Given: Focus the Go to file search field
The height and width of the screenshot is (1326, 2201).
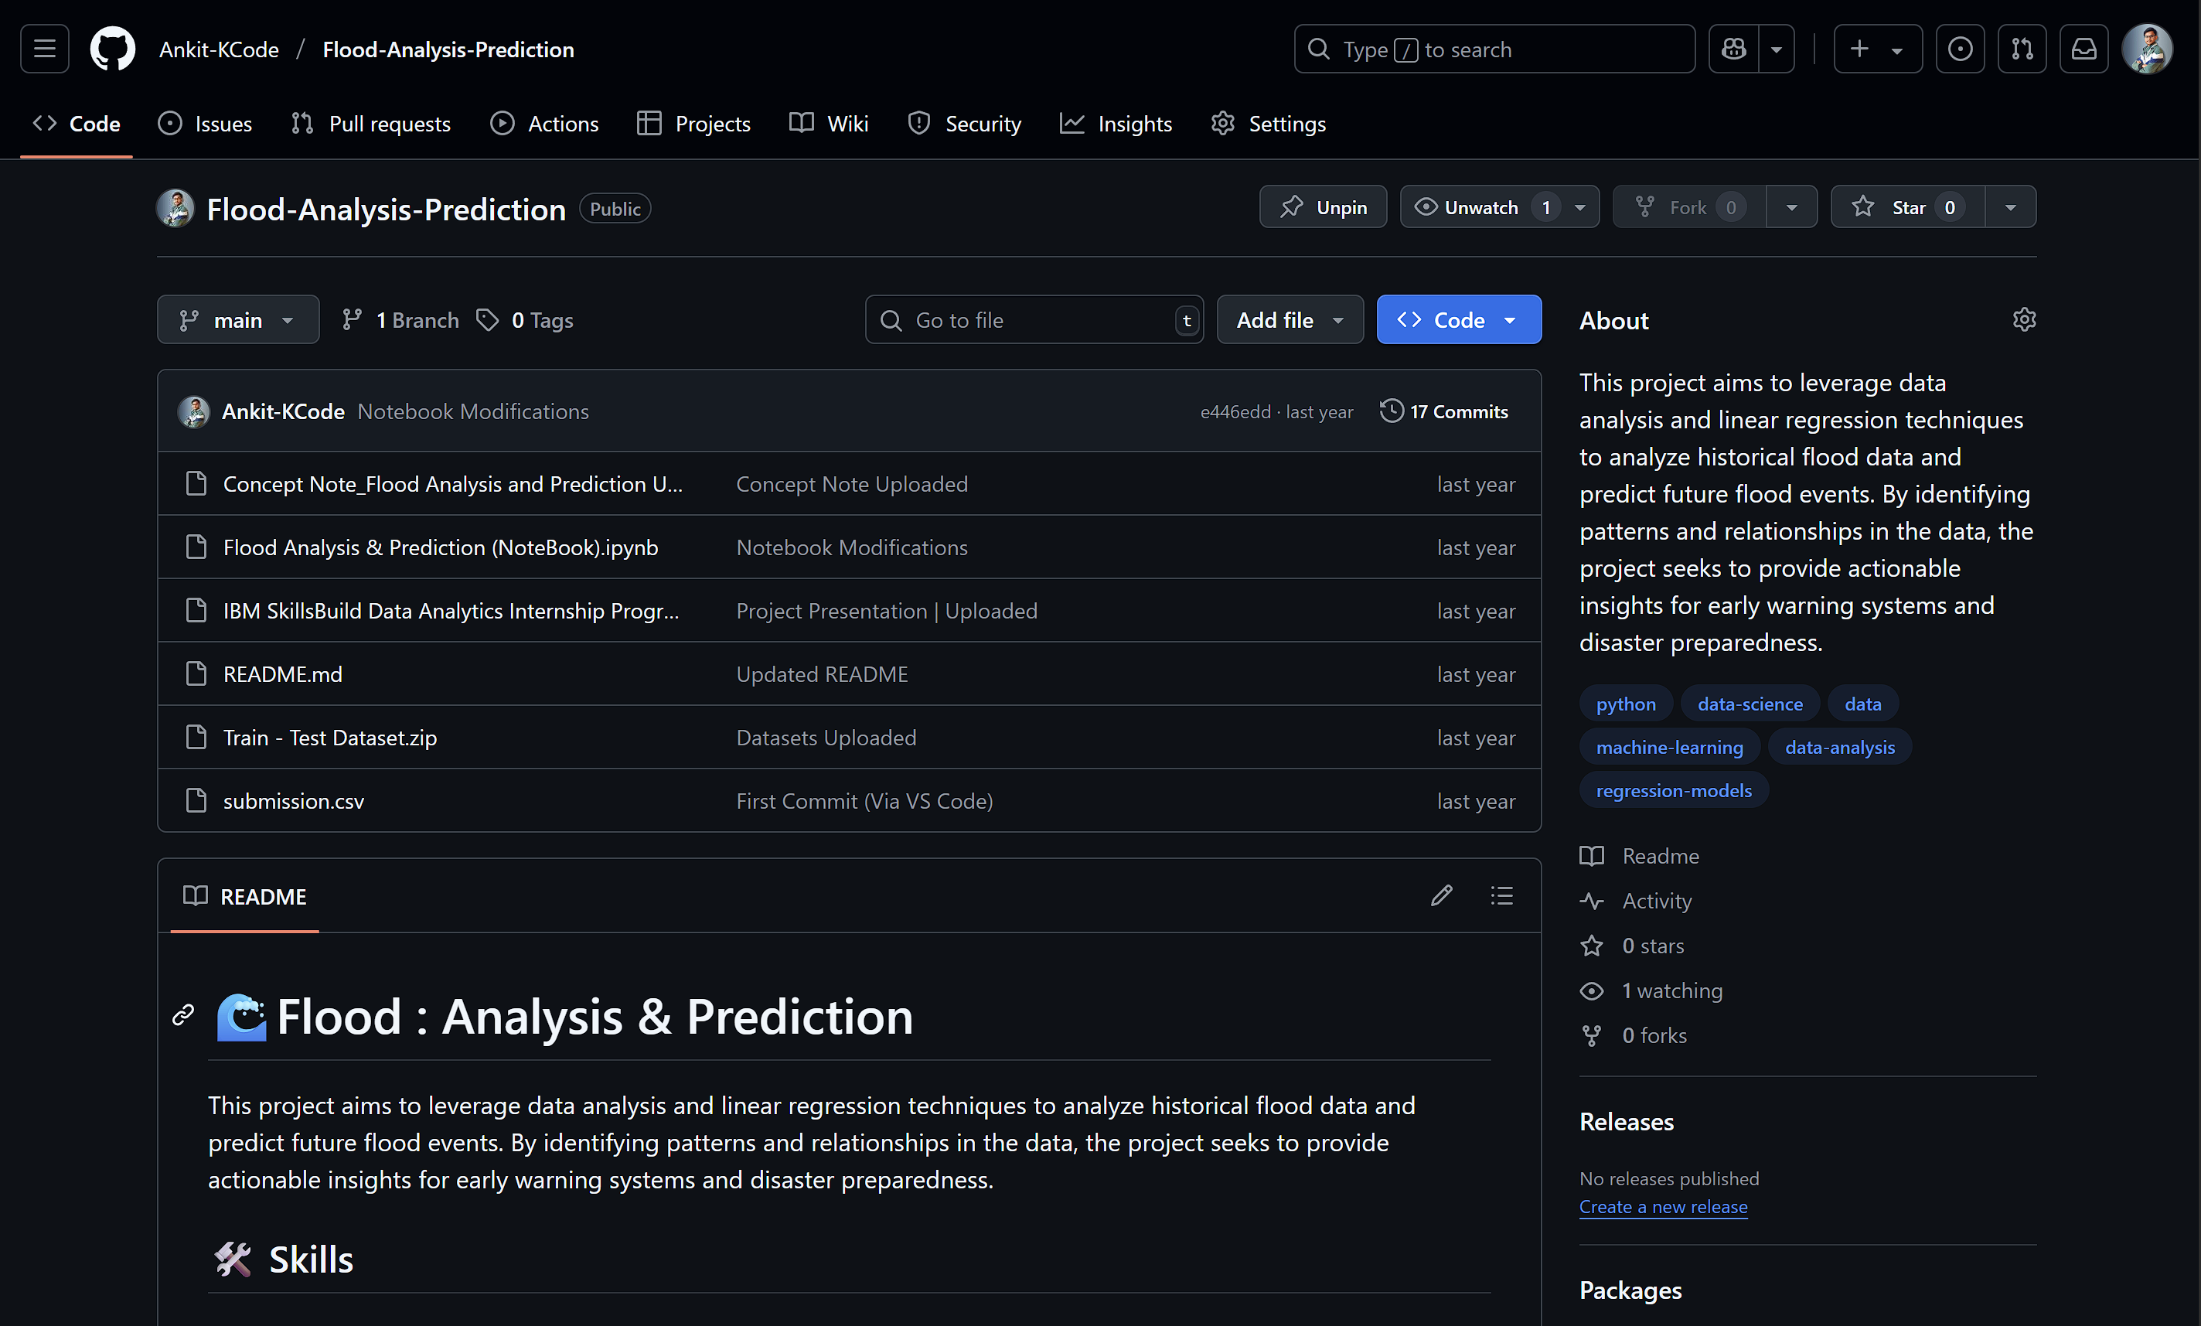Looking at the screenshot, I should click(1034, 320).
